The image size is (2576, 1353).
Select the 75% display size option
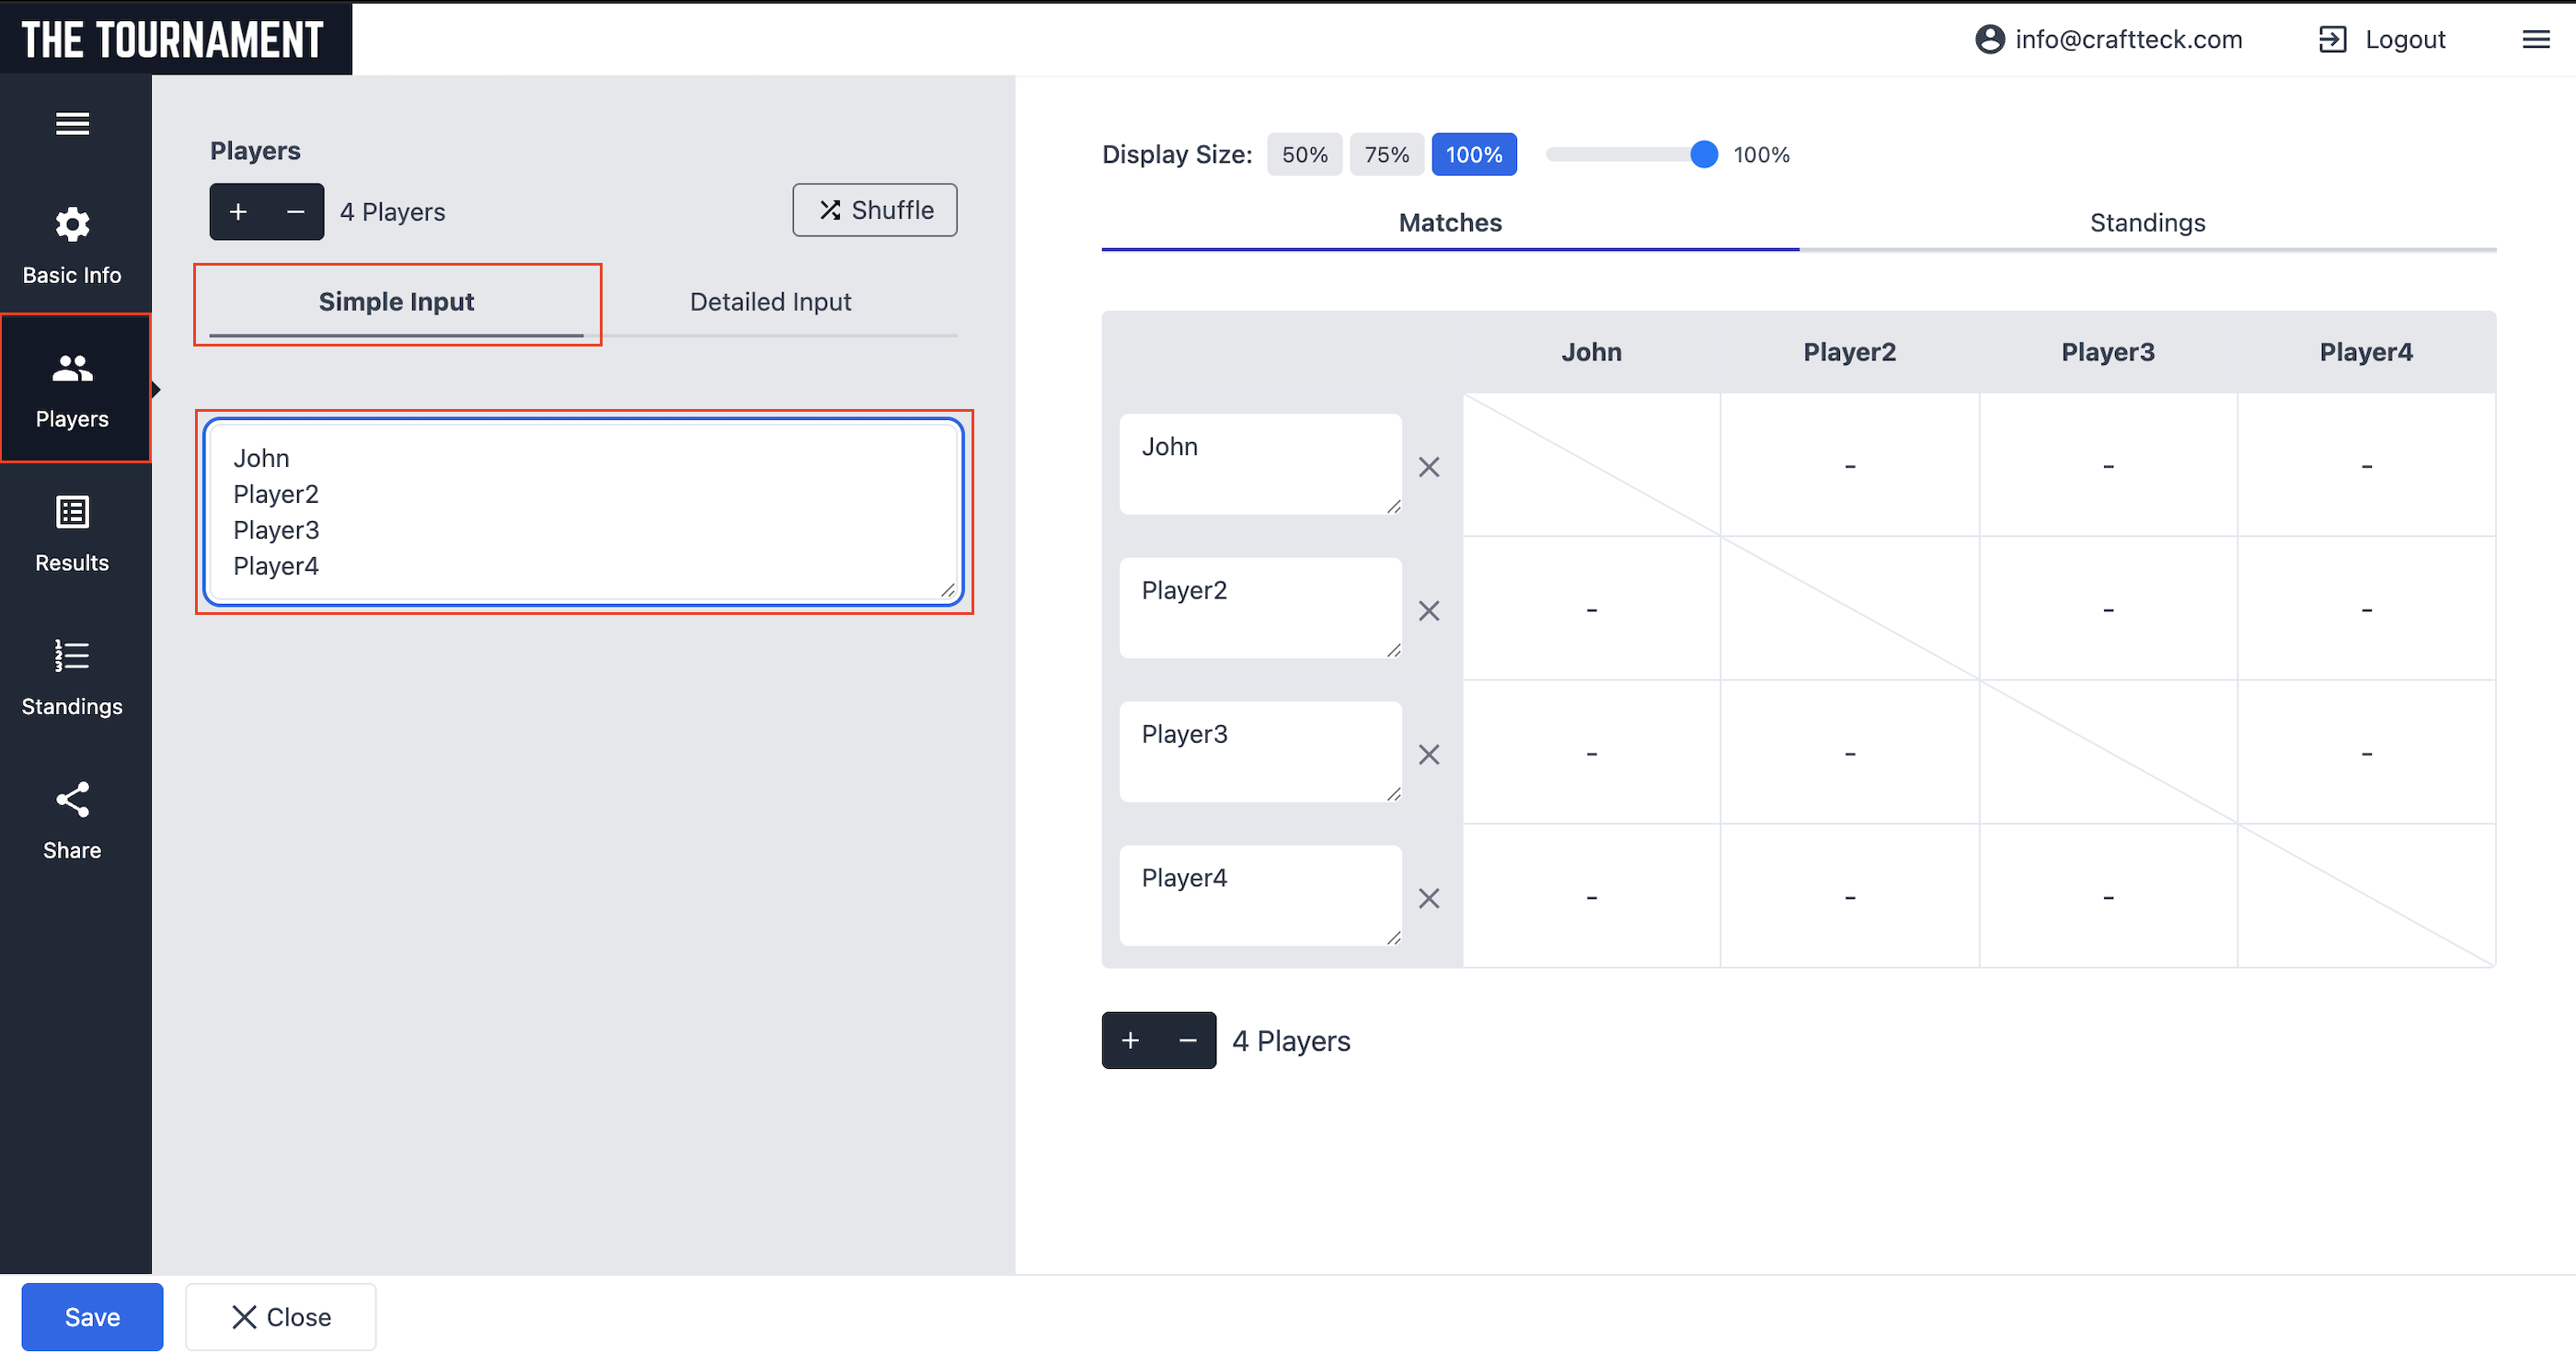point(1387,153)
